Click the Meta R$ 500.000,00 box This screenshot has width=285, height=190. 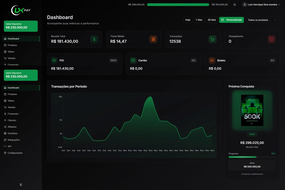[x=252, y=165]
